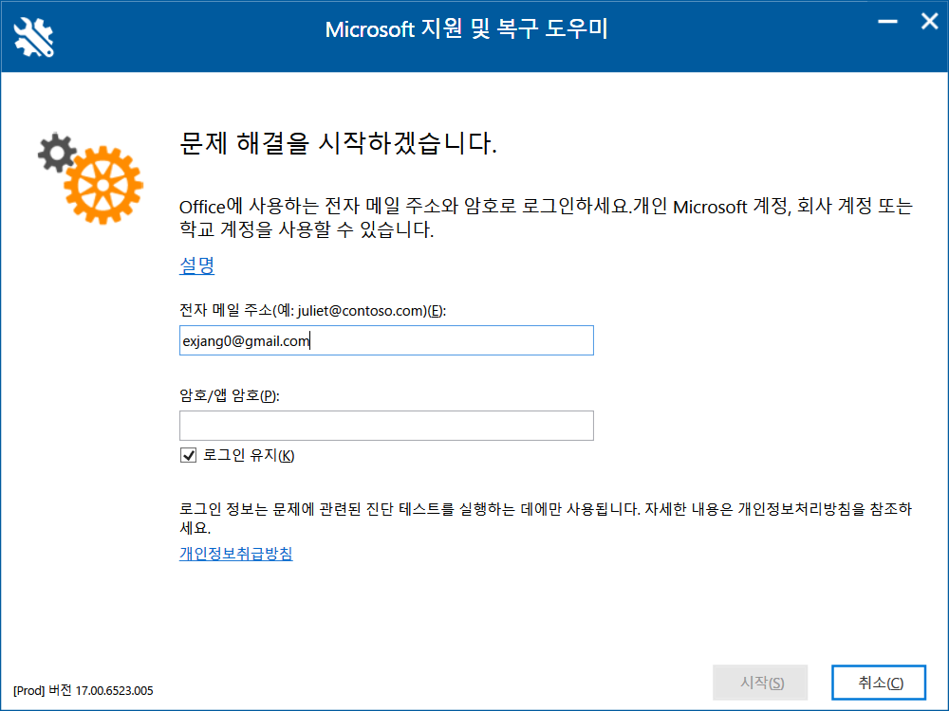Click the small dark gear icon
This screenshot has width=949, height=711.
coord(57,153)
